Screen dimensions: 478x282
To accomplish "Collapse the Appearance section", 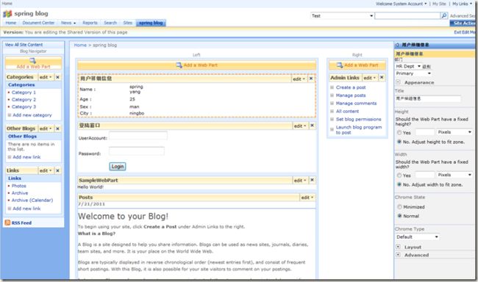I will coord(398,82).
